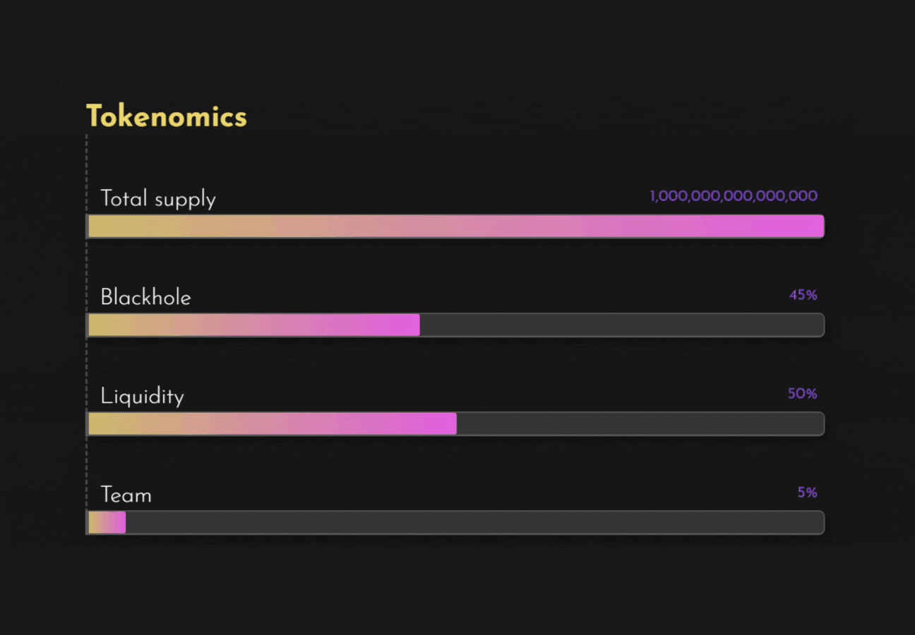Click the dashed vertical line below Tokenomics
Screen dimensions: 915x635
pos(87,332)
